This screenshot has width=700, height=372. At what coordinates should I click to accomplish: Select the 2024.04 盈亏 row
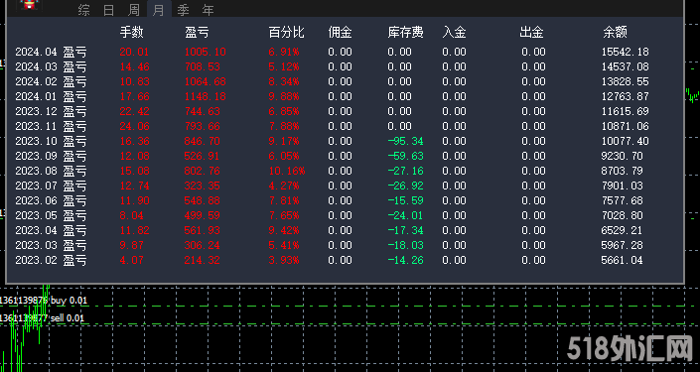click(x=345, y=52)
